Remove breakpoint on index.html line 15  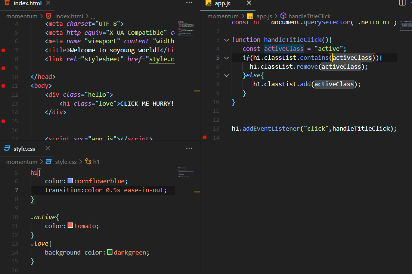tap(3, 121)
